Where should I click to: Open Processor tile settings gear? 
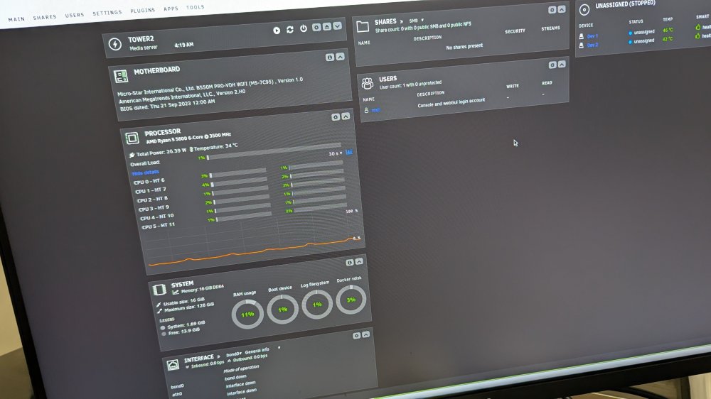336,117
